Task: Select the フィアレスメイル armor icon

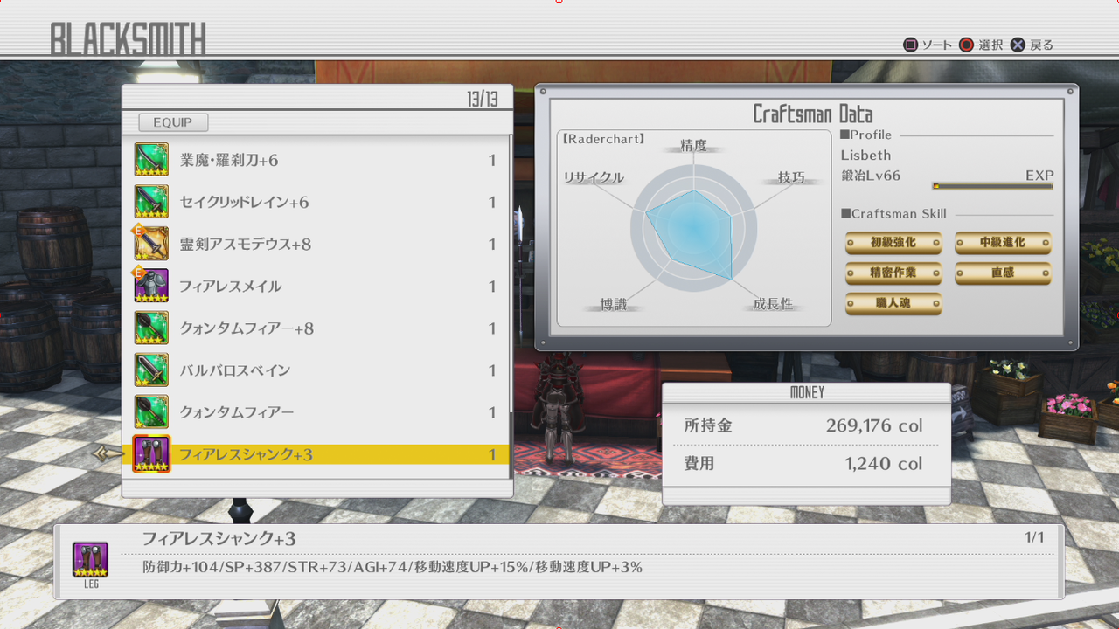Action: 151,286
